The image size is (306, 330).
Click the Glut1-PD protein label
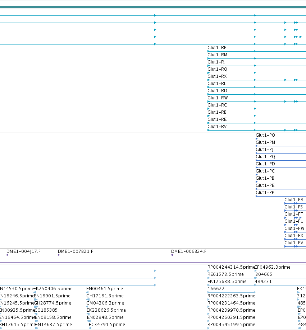click(x=265, y=164)
